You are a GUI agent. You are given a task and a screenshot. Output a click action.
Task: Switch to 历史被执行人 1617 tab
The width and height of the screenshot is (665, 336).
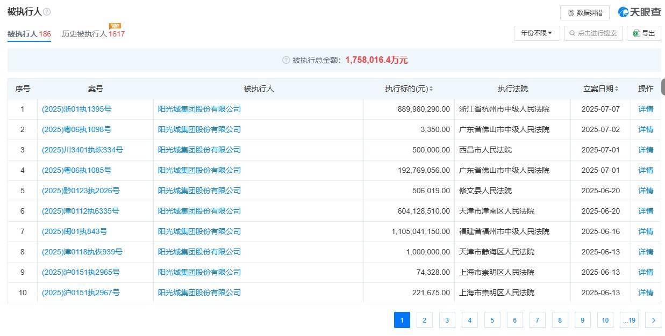tap(93, 34)
